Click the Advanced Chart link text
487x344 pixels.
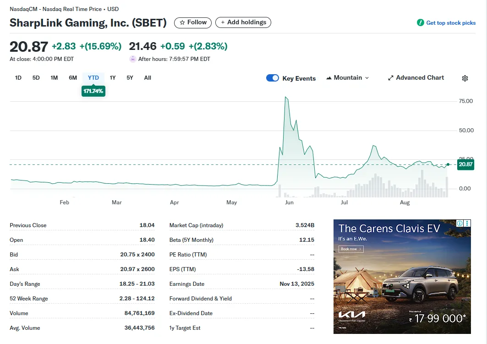420,78
